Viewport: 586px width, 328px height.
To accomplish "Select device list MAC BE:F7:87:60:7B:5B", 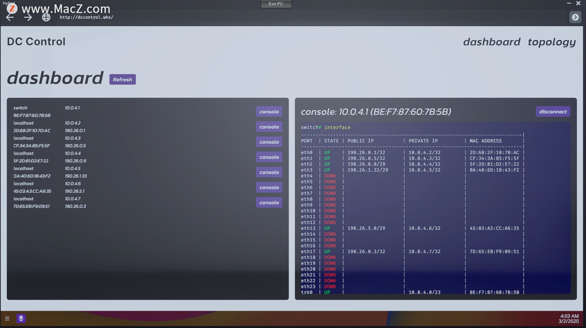I will pyautogui.click(x=32, y=115).
